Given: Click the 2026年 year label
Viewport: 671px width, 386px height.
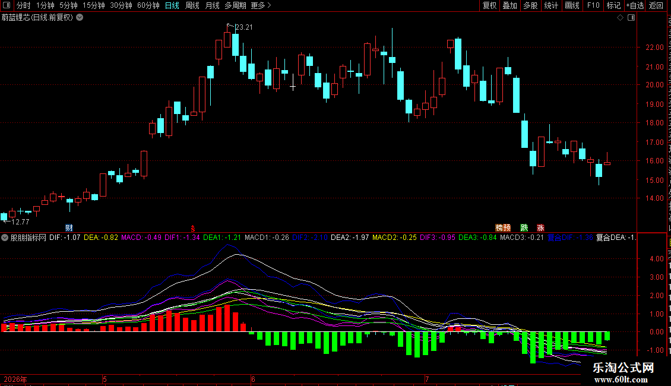Looking at the screenshot, I should point(15,379).
